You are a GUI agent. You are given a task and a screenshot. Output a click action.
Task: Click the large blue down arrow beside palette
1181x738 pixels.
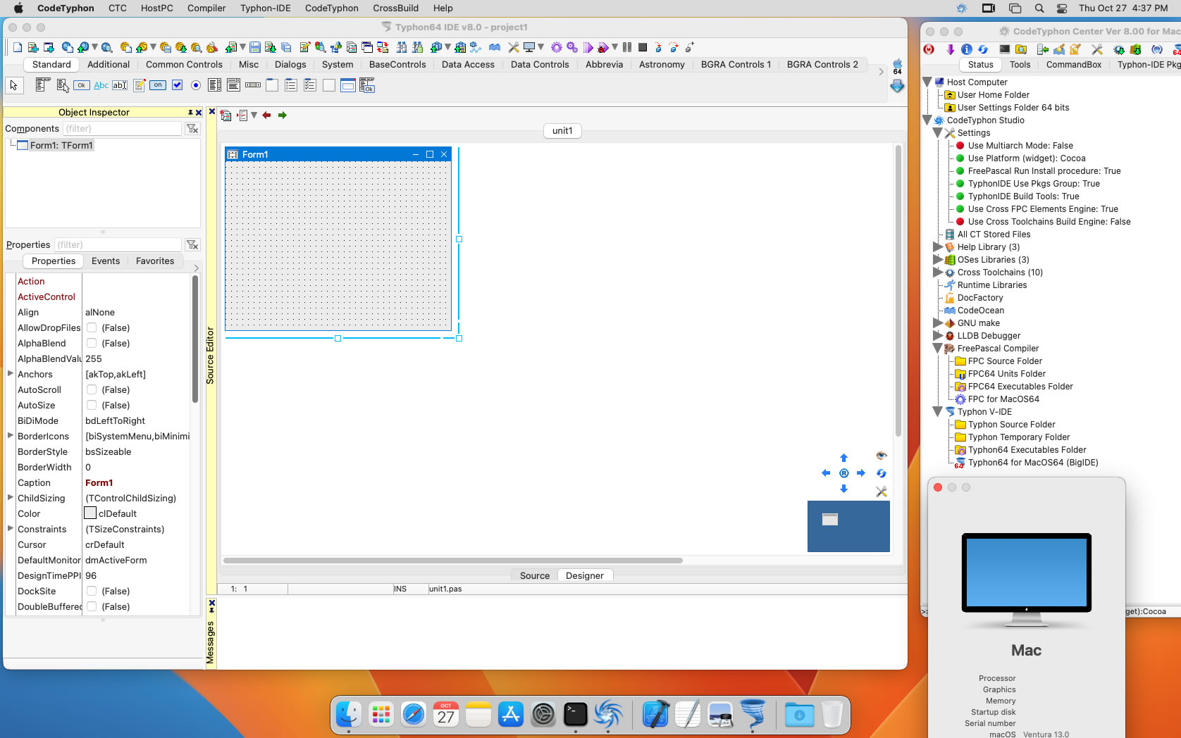pyautogui.click(x=897, y=86)
